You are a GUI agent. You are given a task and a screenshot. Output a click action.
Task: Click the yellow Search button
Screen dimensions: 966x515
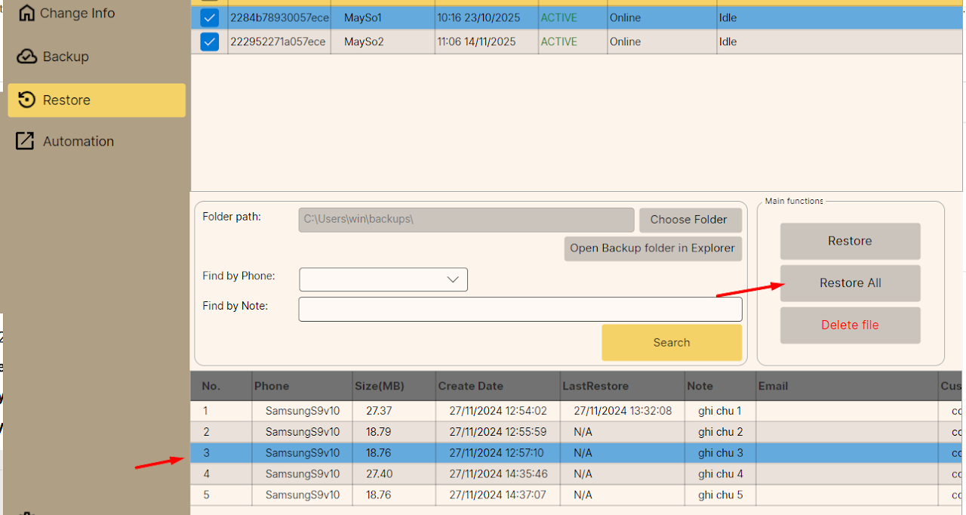671,343
